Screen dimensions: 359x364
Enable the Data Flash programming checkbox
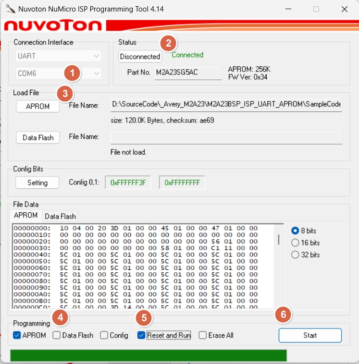point(57,335)
